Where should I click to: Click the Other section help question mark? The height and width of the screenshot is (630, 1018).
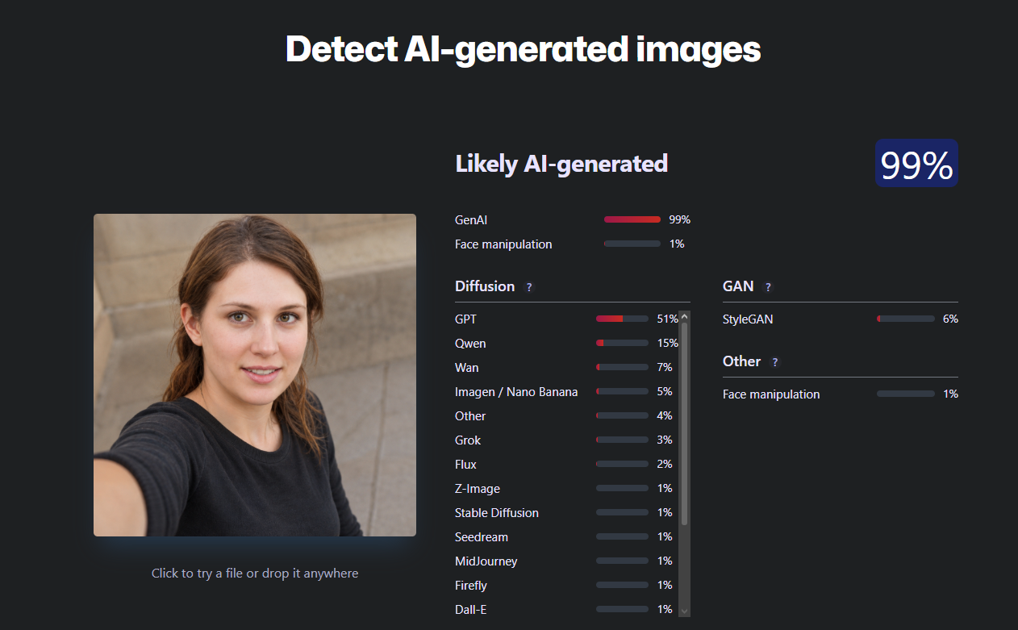point(775,362)
